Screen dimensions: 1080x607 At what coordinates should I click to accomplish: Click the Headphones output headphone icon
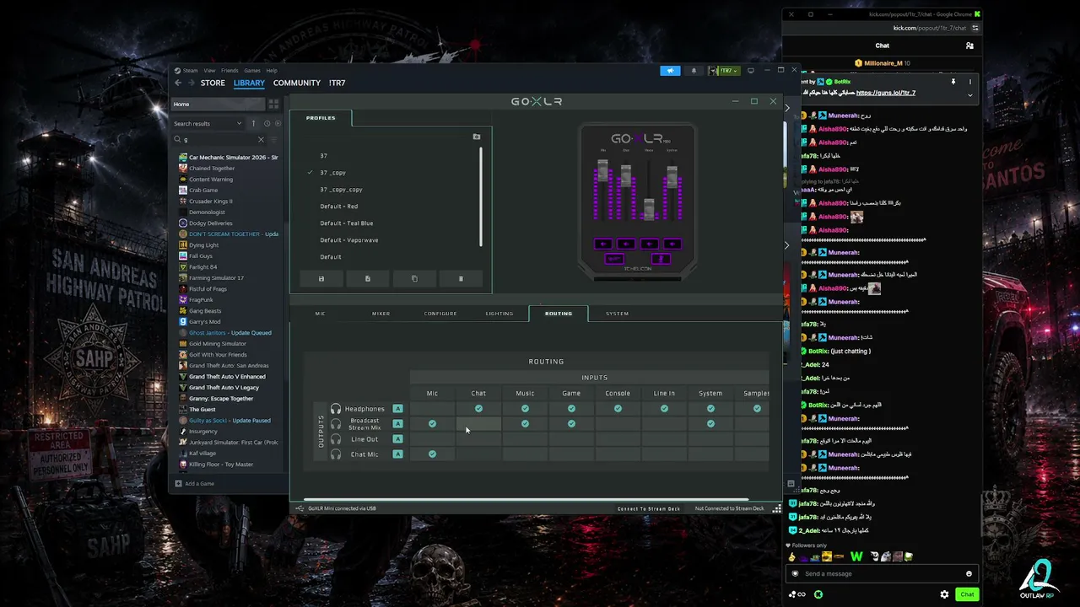336,409
